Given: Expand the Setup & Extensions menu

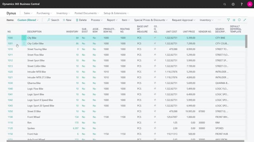Looking at the screenshot, I should pyautogui.click(x=116, y=13).
